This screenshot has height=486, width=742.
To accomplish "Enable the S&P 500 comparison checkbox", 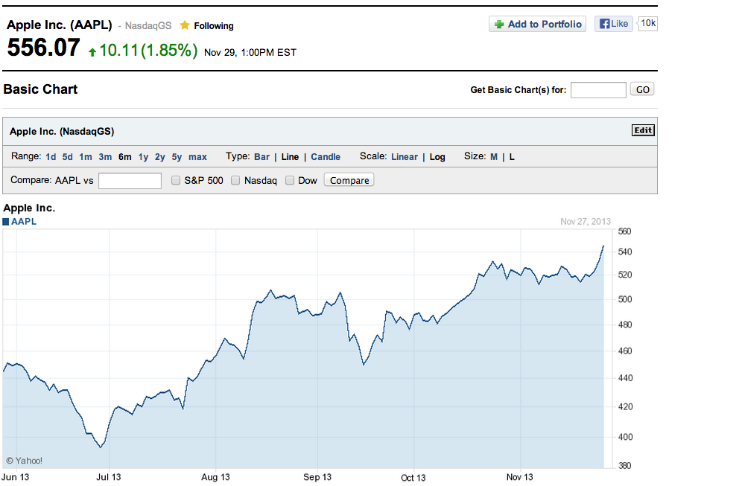I will (x=176, y=180).
